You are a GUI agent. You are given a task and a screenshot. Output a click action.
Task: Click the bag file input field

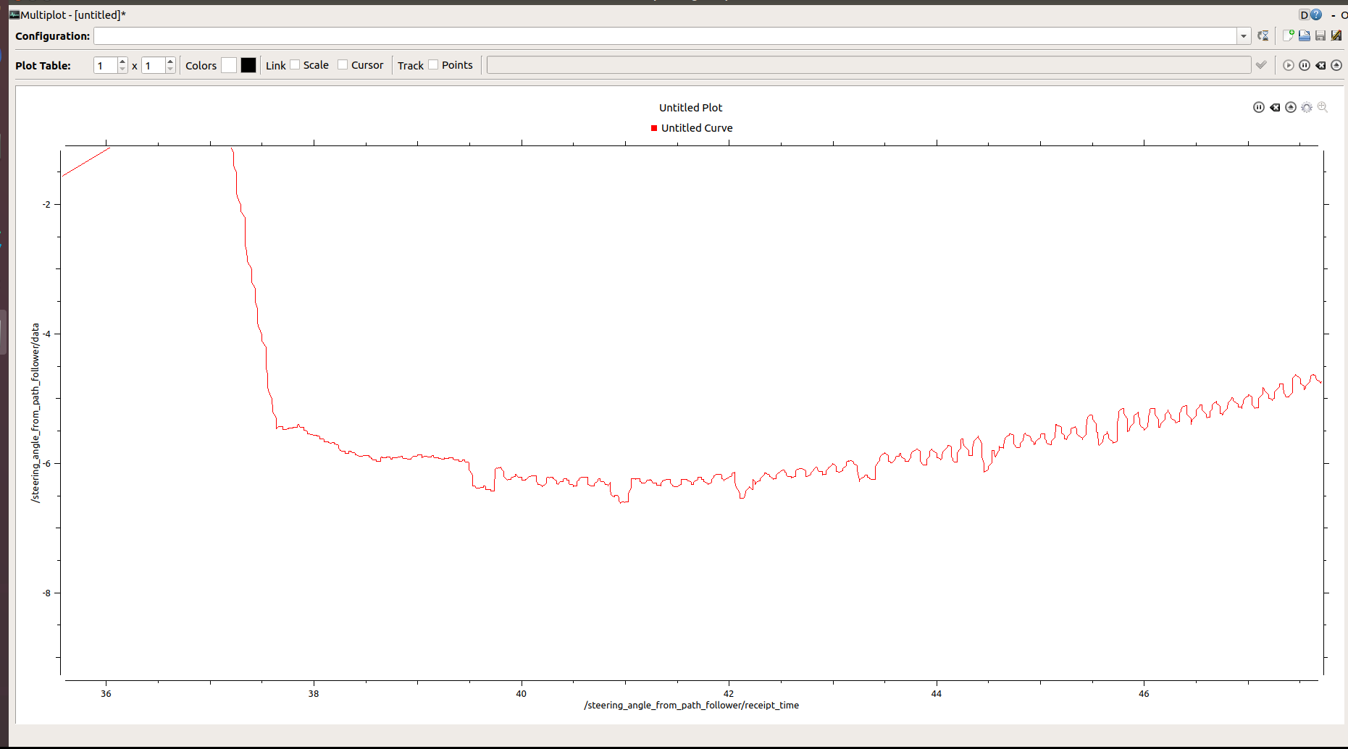[x=868, y=65]
